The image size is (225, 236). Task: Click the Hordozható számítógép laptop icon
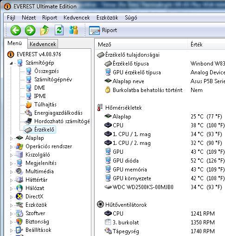pyautogui.click(x=28, y=121)
